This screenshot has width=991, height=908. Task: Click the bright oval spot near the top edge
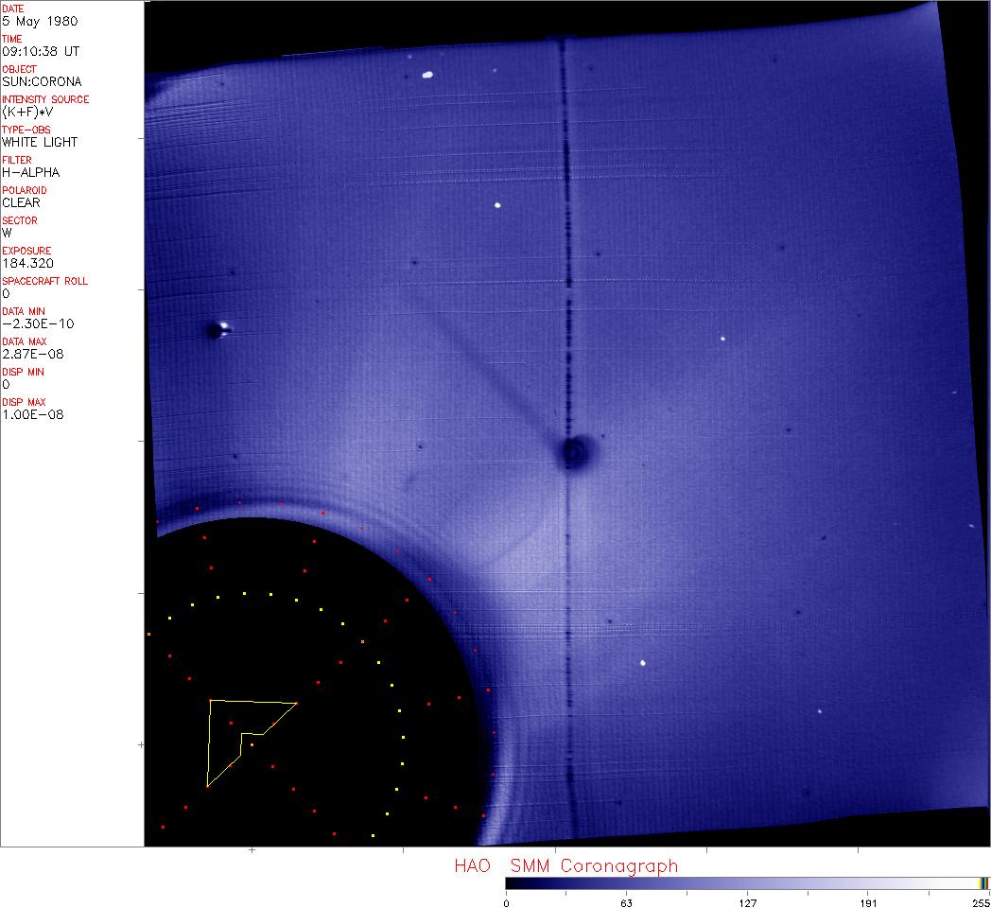(427, 75)
